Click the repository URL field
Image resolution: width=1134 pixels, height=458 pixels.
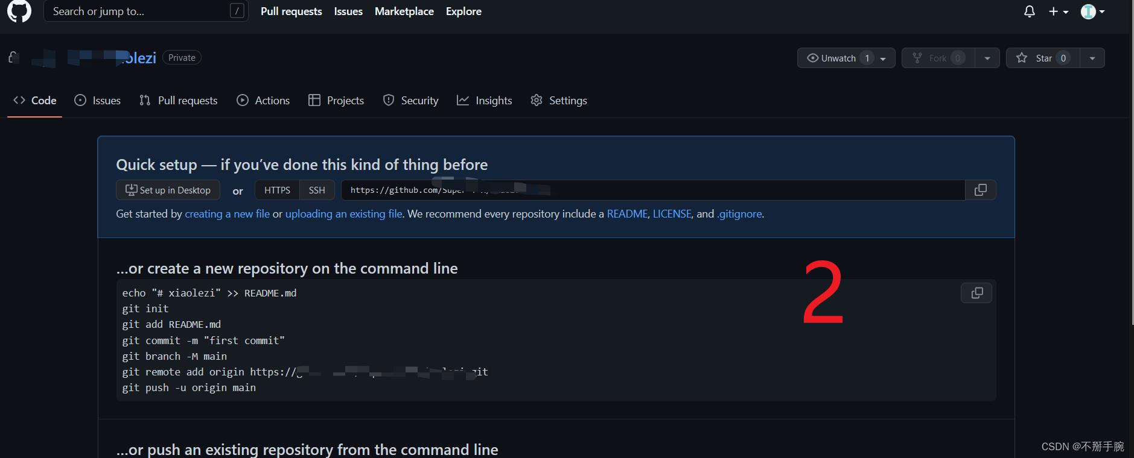coord(653,190)
